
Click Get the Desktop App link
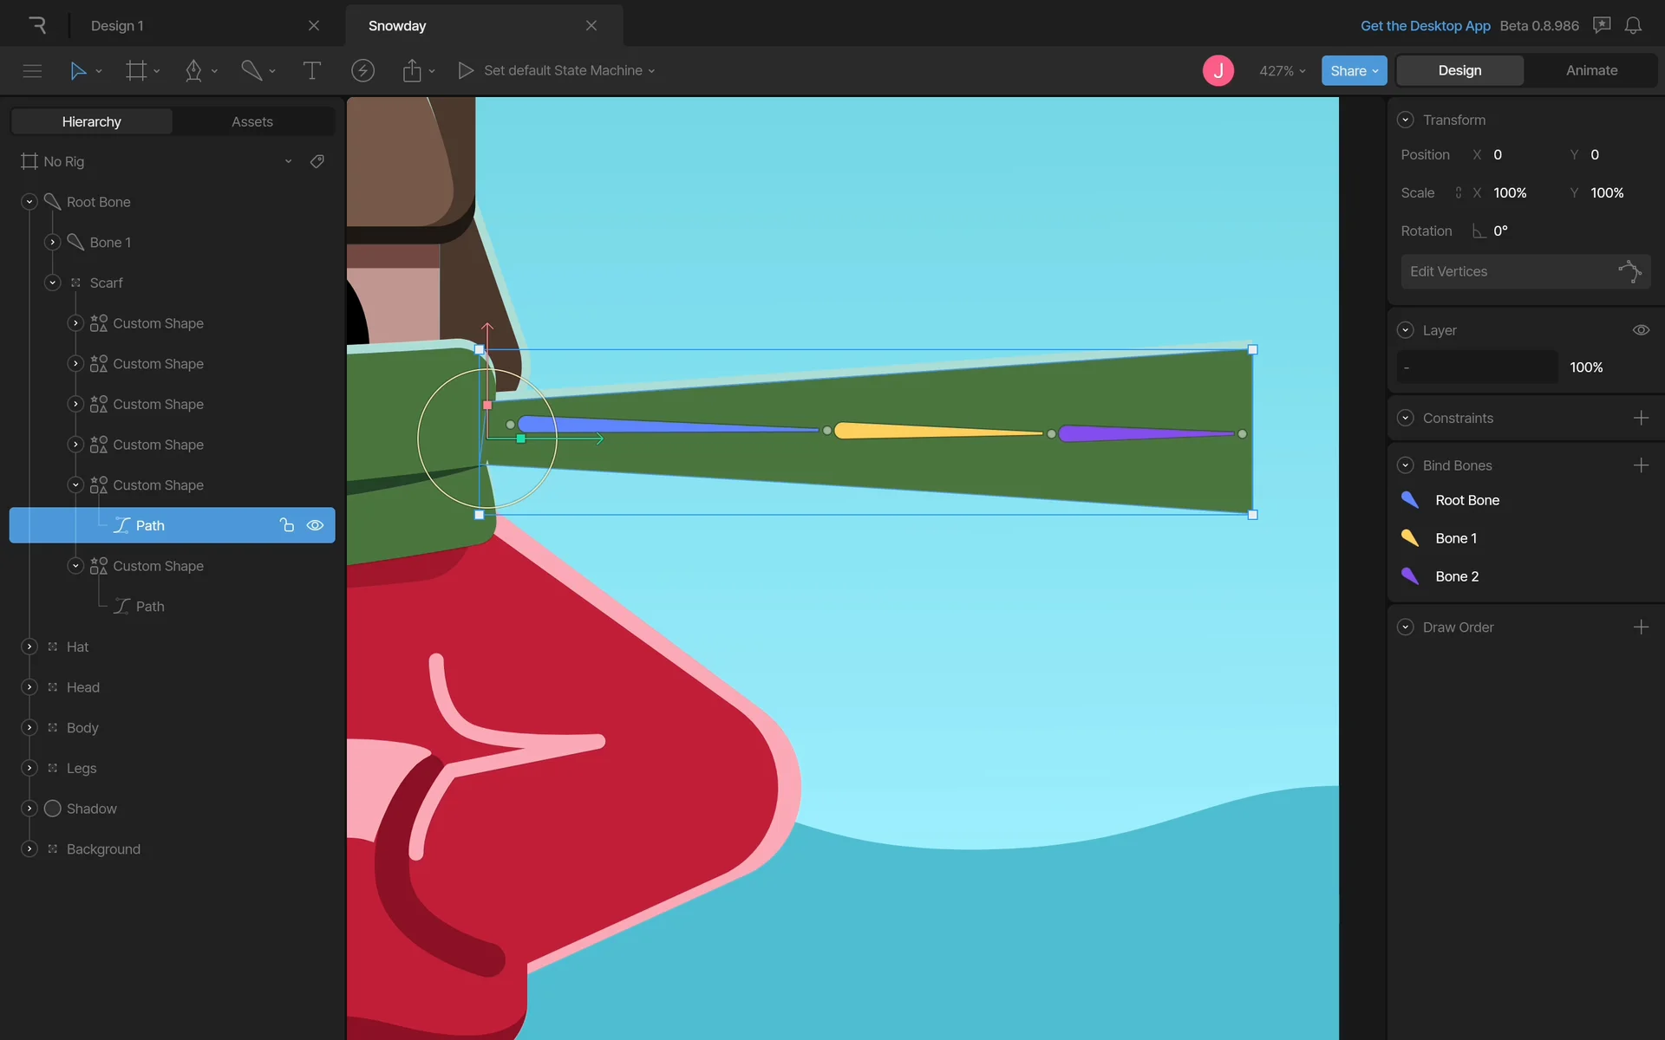pyautogui.click(x=1425, y=26)
